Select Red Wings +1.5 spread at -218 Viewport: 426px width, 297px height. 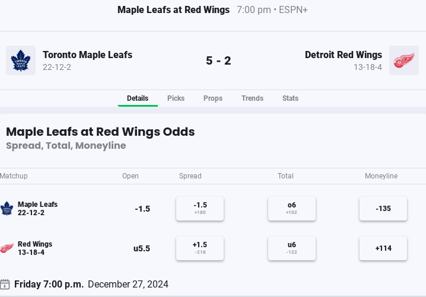click(x=200, y=248)
